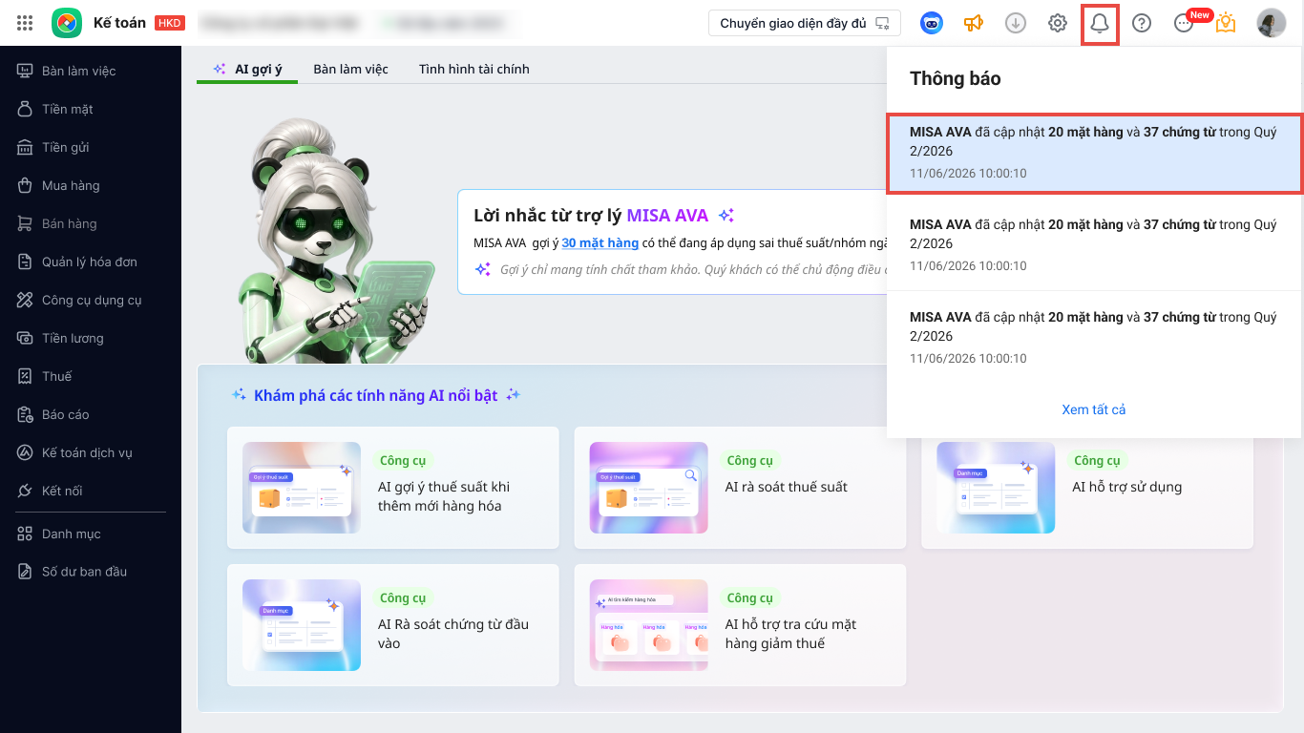Open the AVA assistant robot icon
Viewport: 1304px width, 733px height.
point(932,23)
